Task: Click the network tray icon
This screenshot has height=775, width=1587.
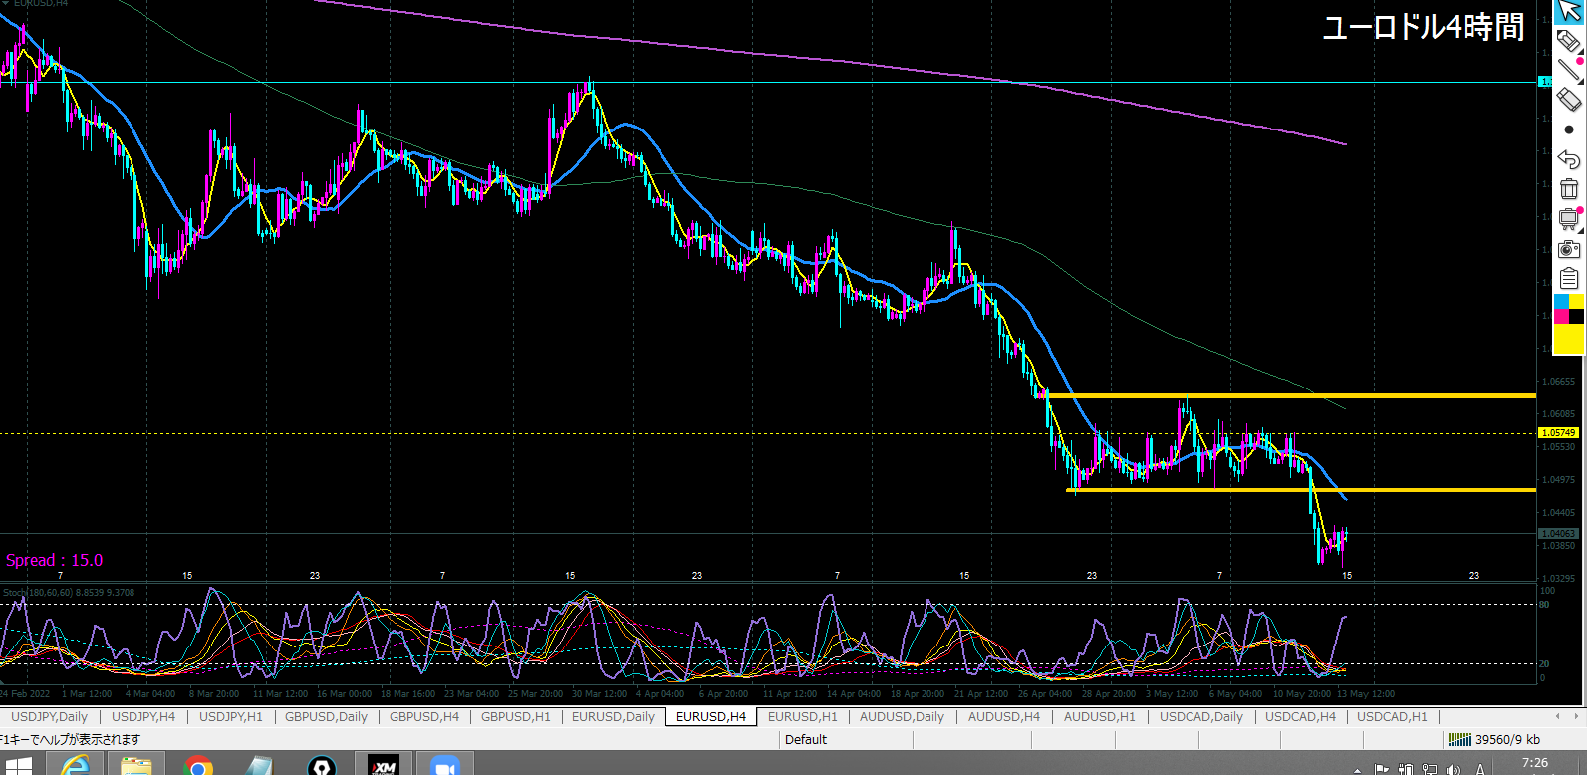Action: 1430,769
